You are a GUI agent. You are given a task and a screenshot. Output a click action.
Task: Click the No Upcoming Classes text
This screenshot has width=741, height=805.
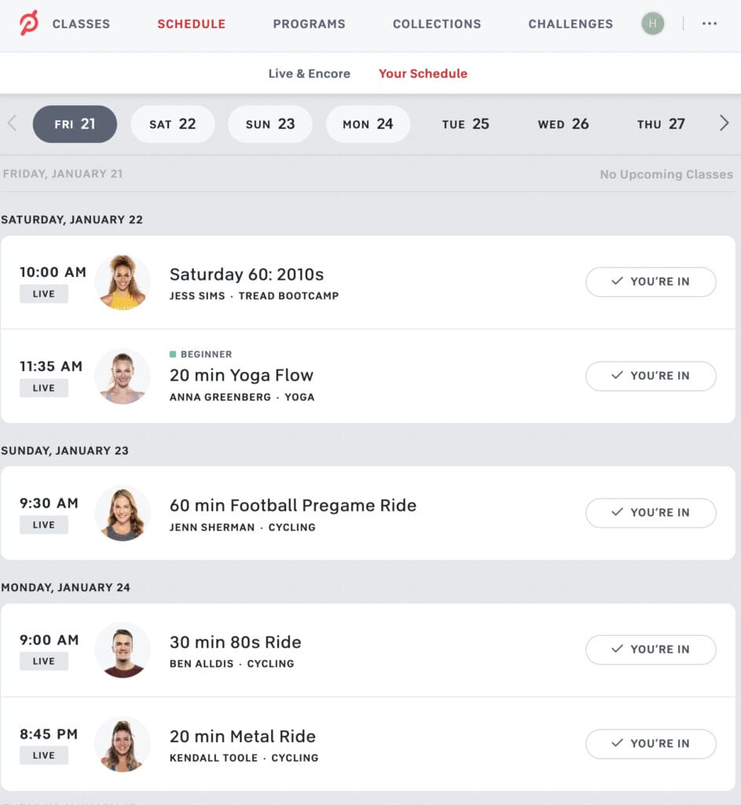coord(666,175)
